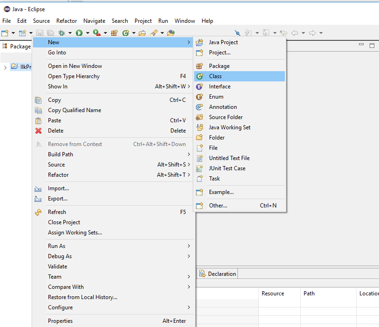Click the New wizard toolbar icon
The image size is (379, 327).
tap(5, 33)
